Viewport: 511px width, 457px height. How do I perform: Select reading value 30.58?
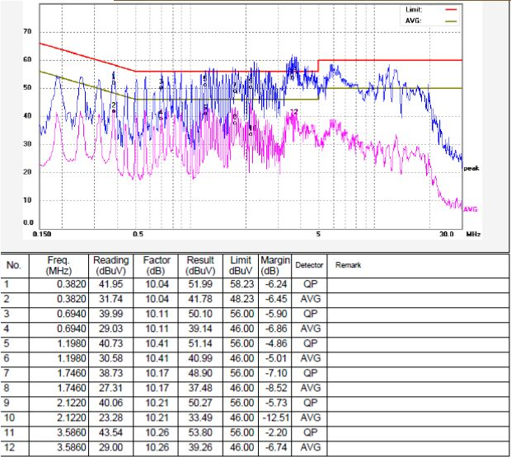(x=110, y=358)
